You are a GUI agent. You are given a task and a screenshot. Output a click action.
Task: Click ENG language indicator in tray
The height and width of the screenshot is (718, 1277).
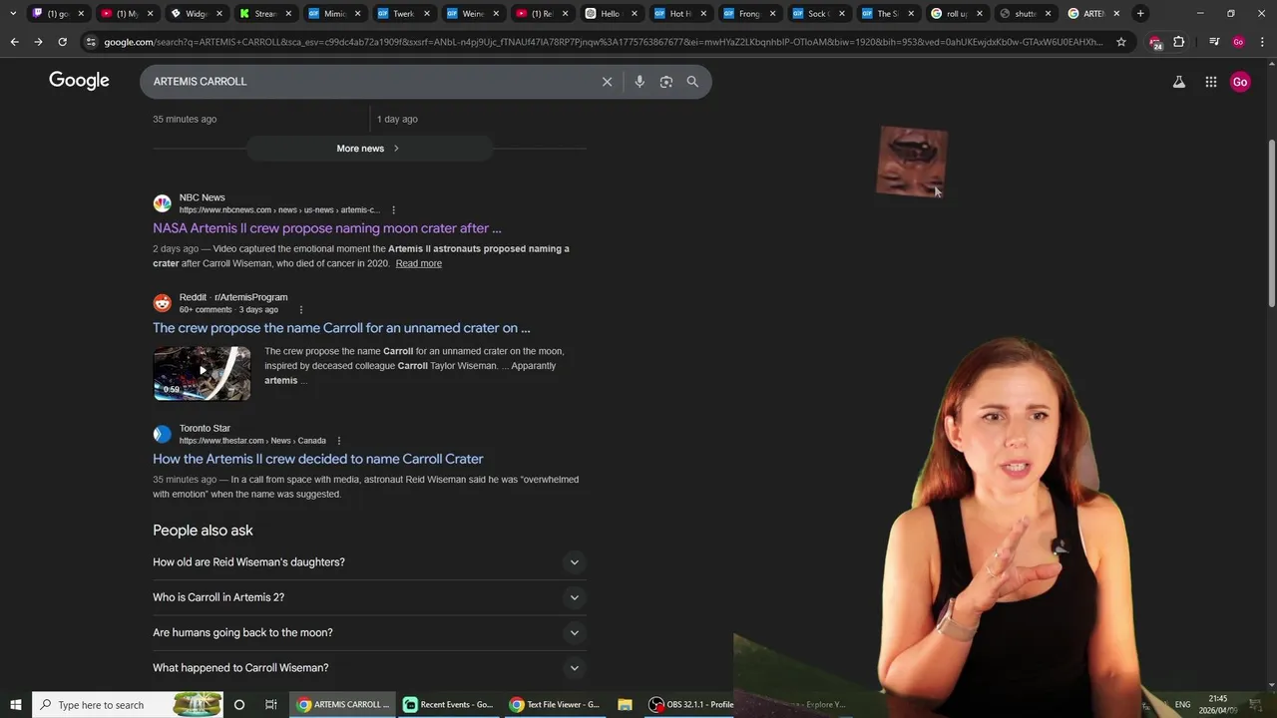pyautogui.click(x=1181, y=705)
